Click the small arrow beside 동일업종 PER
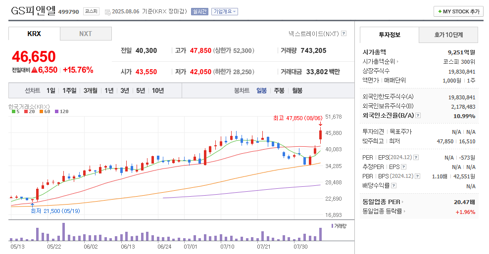 click(402, 202)
